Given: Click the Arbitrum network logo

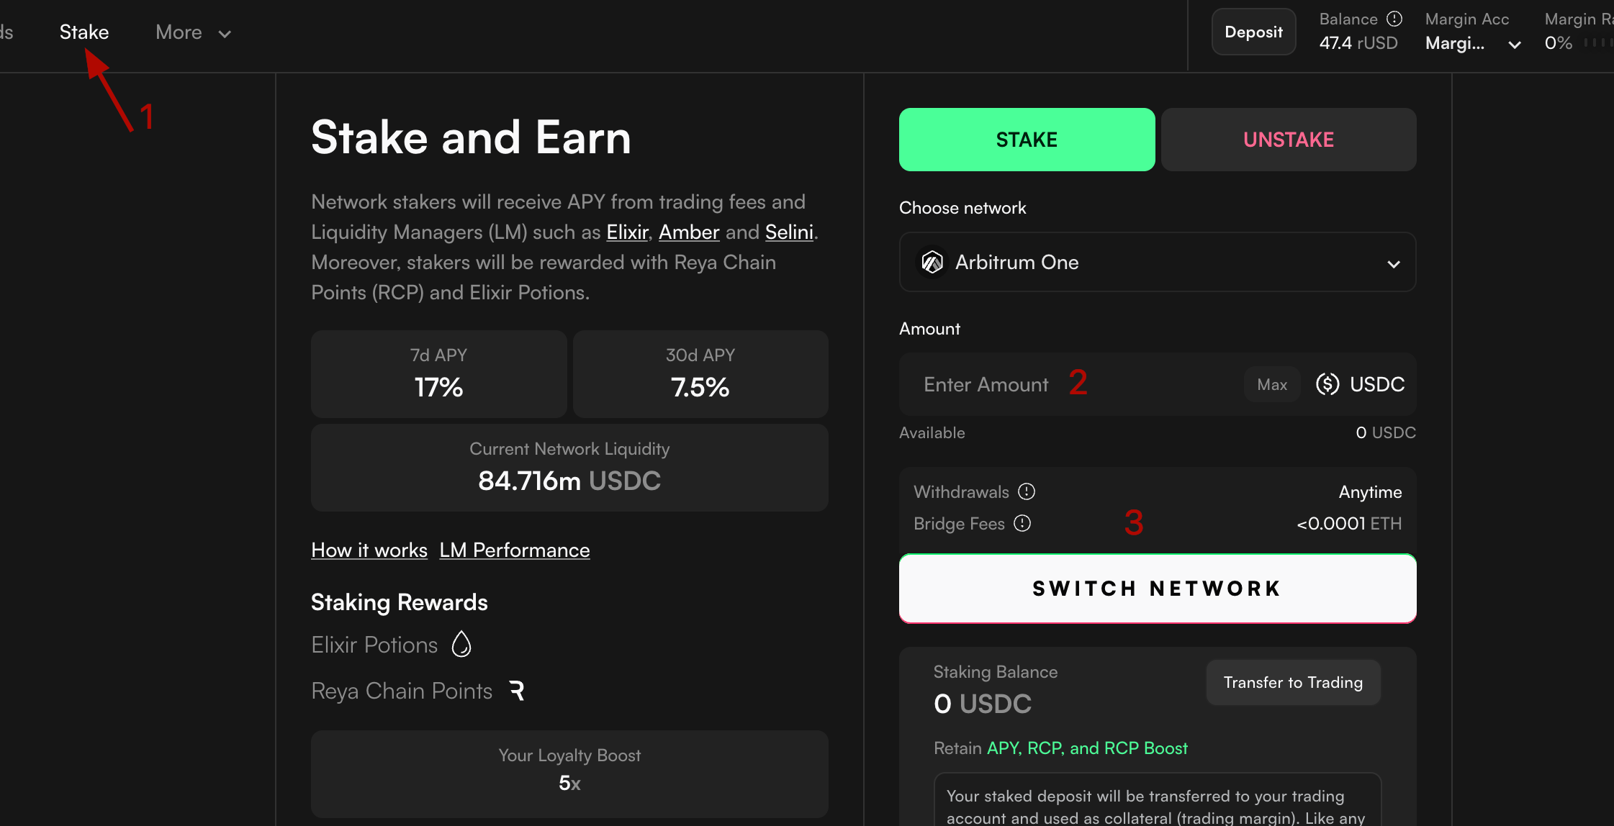Looking at the screenshot, I should [932, 262].
